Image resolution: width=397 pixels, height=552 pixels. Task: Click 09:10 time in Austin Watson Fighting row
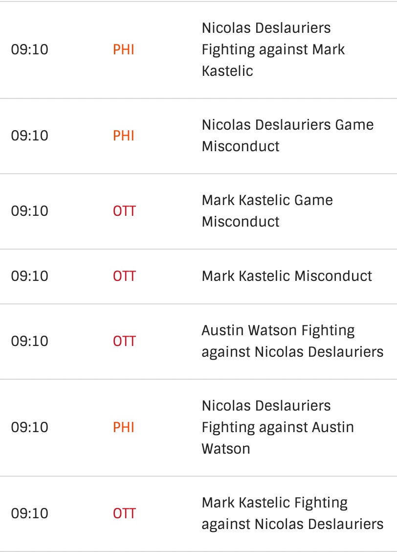30,341
